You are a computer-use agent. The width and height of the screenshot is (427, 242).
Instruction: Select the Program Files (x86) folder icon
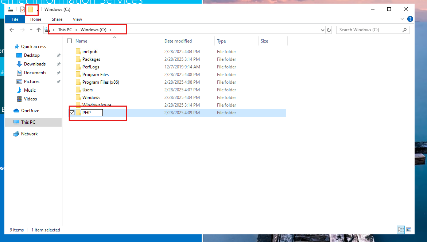pyautogui.click(x=78, y=82)
